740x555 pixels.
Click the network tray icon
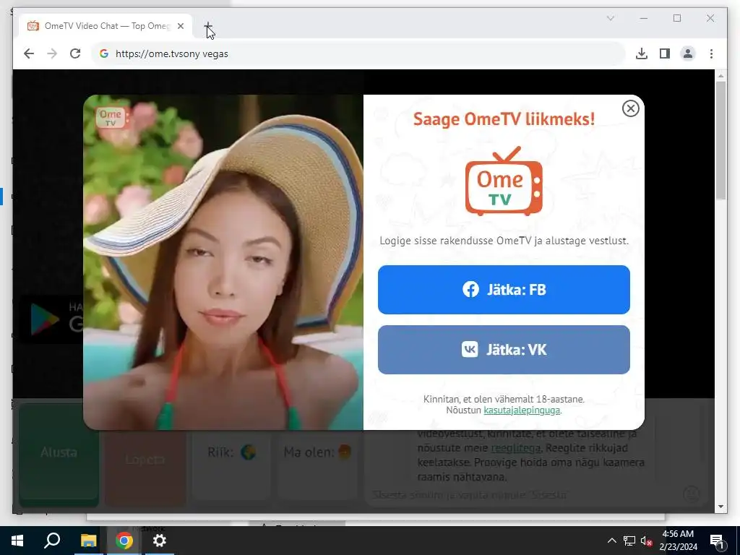[629, 541]
